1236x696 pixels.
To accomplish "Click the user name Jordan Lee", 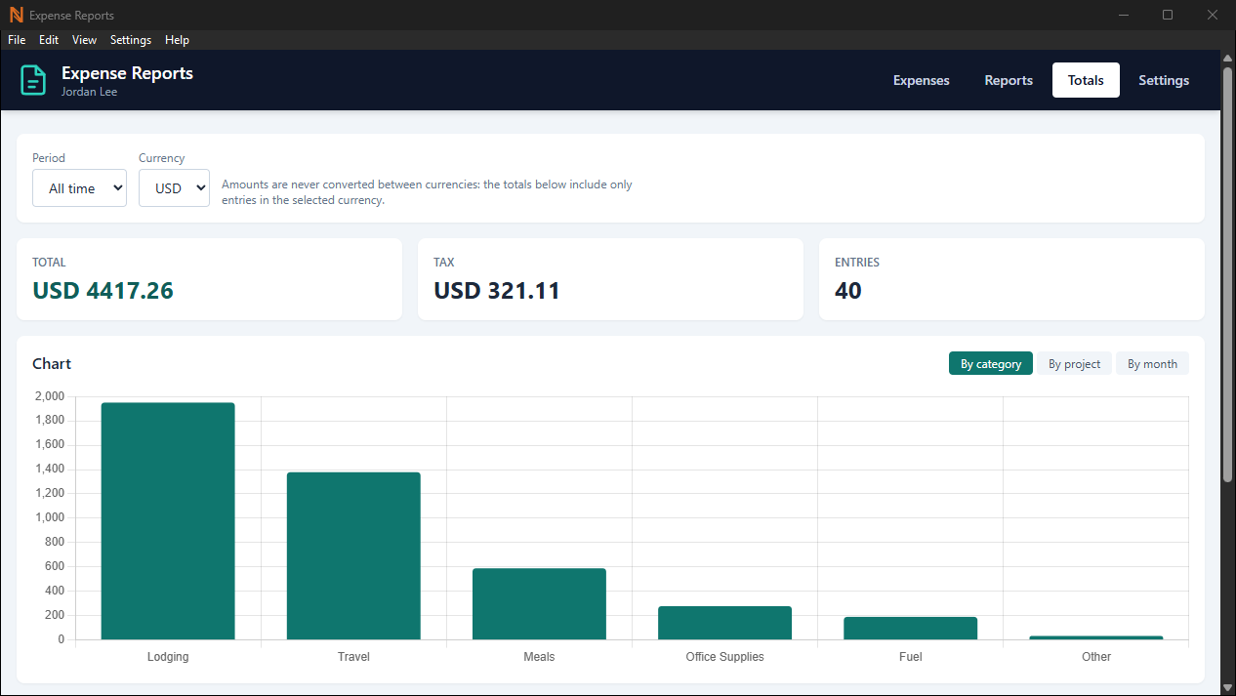I will [x=89, y=92].
